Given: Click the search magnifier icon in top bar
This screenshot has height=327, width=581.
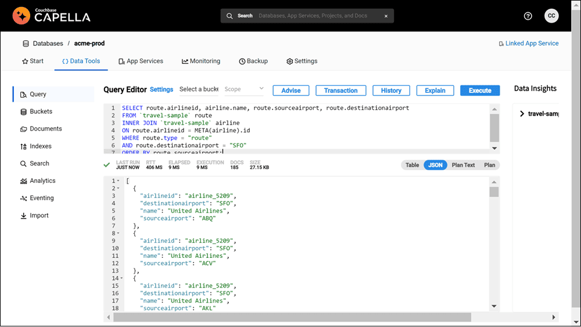Looking at the screenshot, I should click(x=229, y=16).
